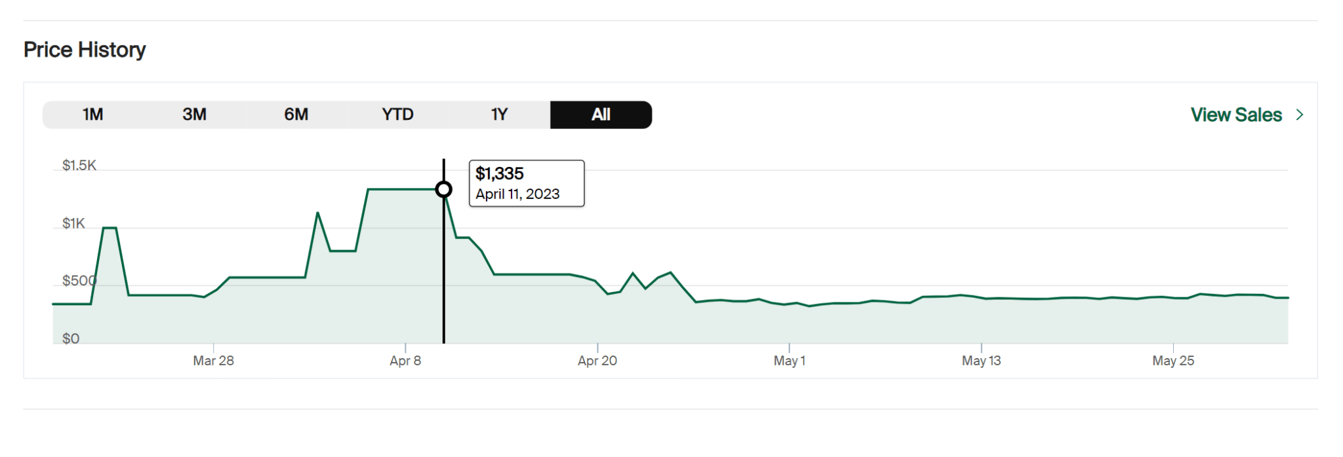Click the $0 y-axis label
This screenshot has height=457, width=1343.
pyautogui.click(x=71, y=338)
